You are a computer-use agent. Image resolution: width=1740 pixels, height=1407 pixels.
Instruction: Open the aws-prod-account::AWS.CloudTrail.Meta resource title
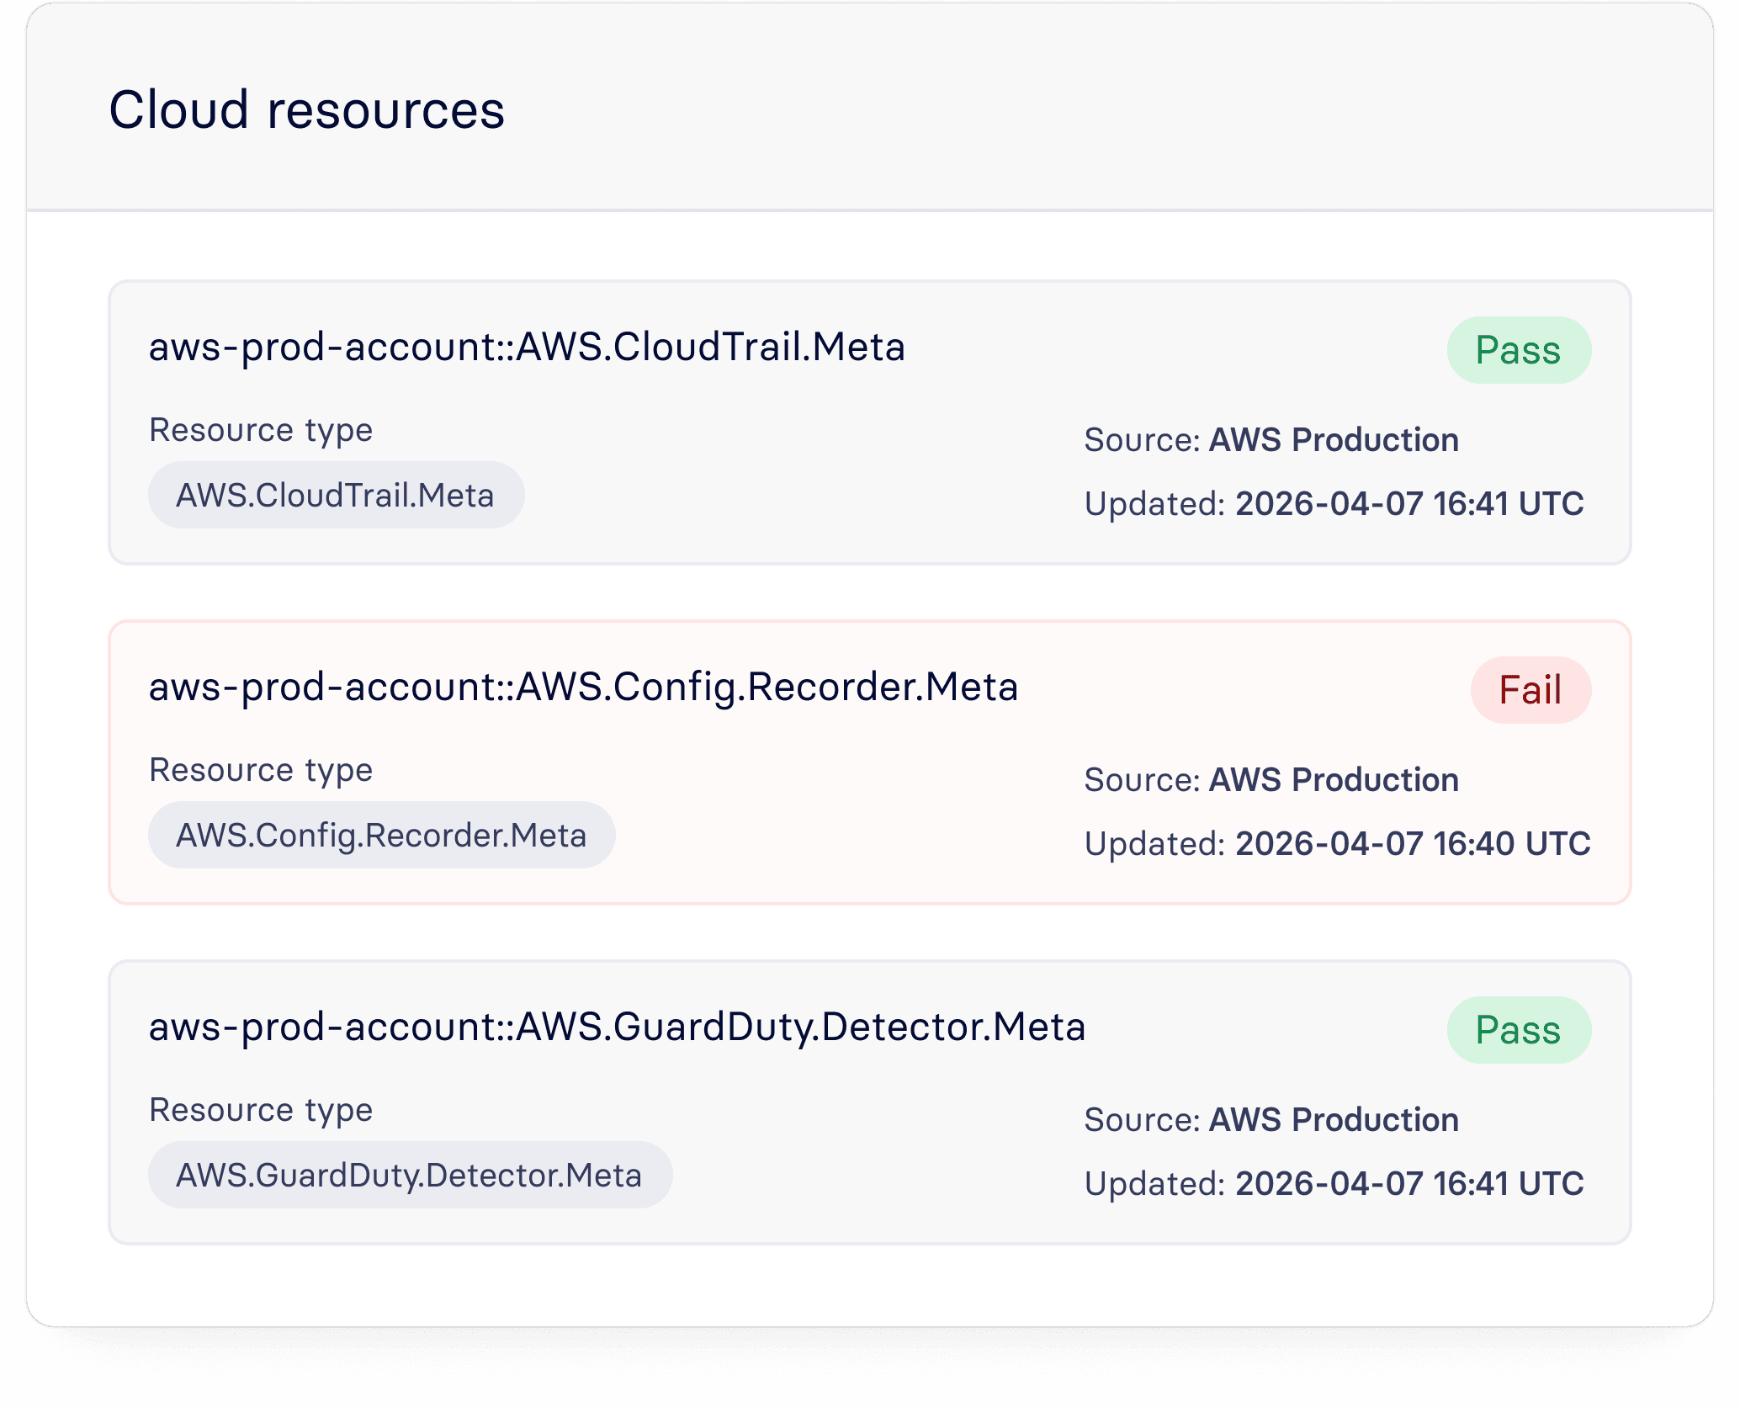tap(527, 347)
